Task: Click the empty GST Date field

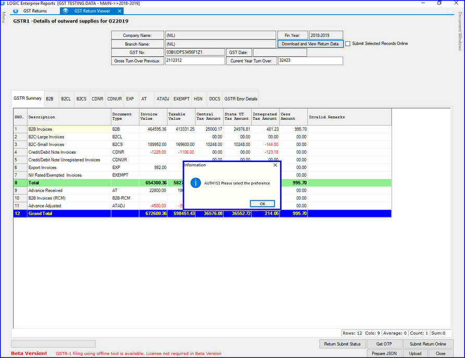Action: (x=280, y=53)
